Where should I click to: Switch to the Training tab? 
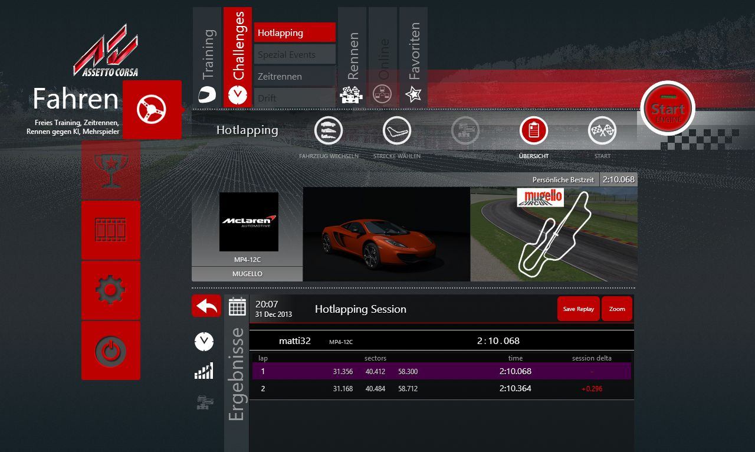coord(207,57)
